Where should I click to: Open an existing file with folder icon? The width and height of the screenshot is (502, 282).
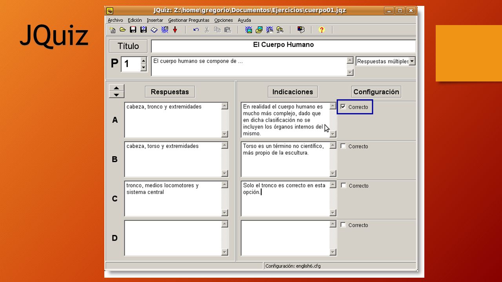pyautogui.click(x=123, y=30)
